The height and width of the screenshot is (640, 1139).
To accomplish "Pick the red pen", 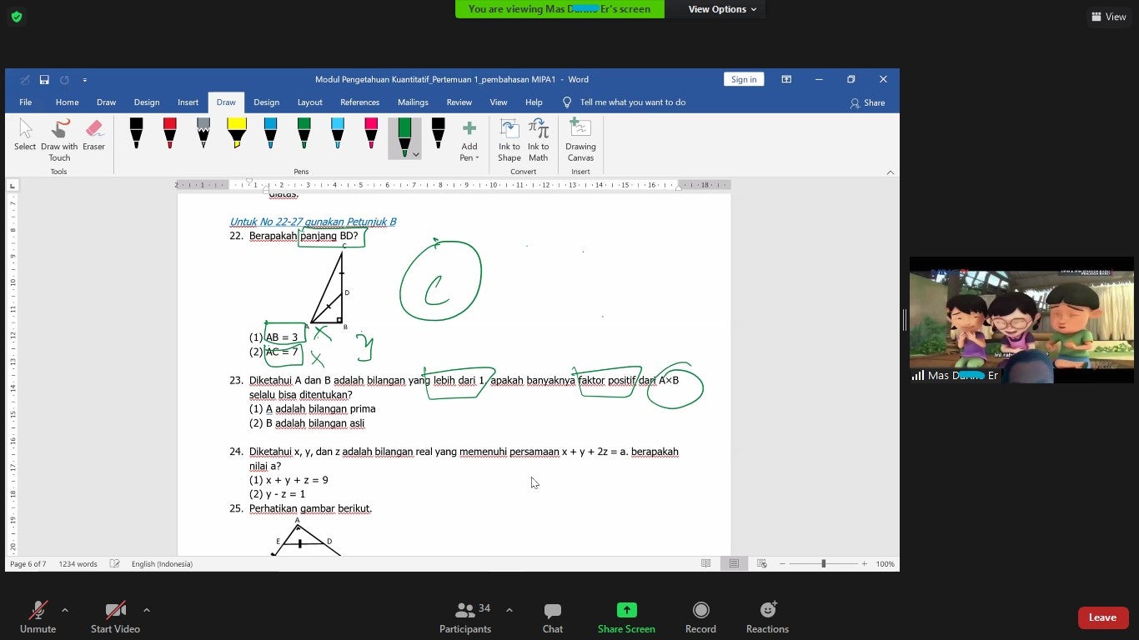I will (169, 134).
